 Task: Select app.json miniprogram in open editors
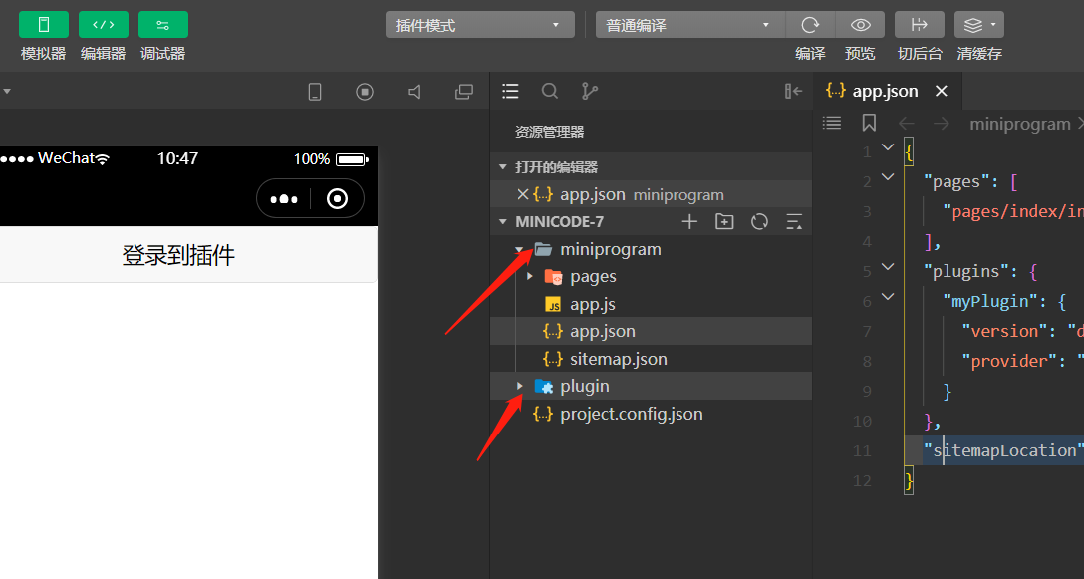[x=650, y=195]
